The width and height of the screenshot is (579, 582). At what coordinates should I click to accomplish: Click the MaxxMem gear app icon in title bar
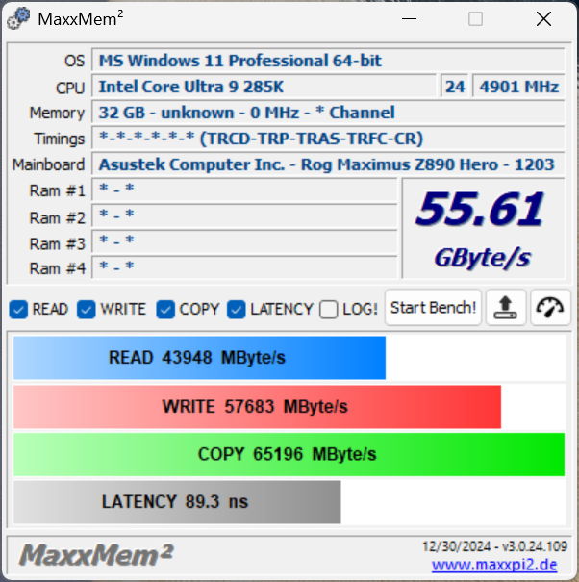18,18
